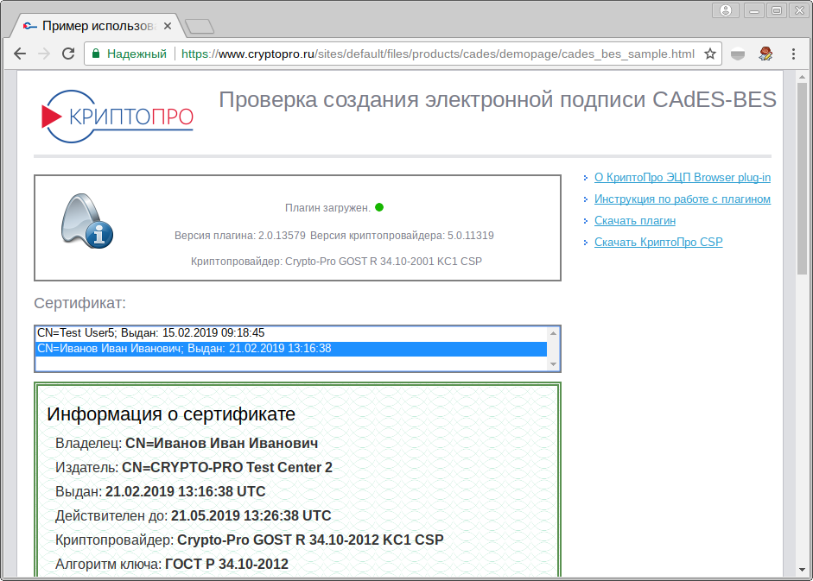This screenshot has width=813, height=581.
Task: Click the Выдан: 21.02.2019 13:16:38 UTC line
Action: click(x=160, y=492)
